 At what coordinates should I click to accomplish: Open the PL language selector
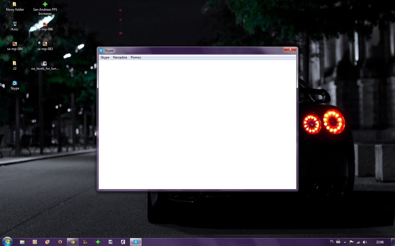click(x=332, y=242)
